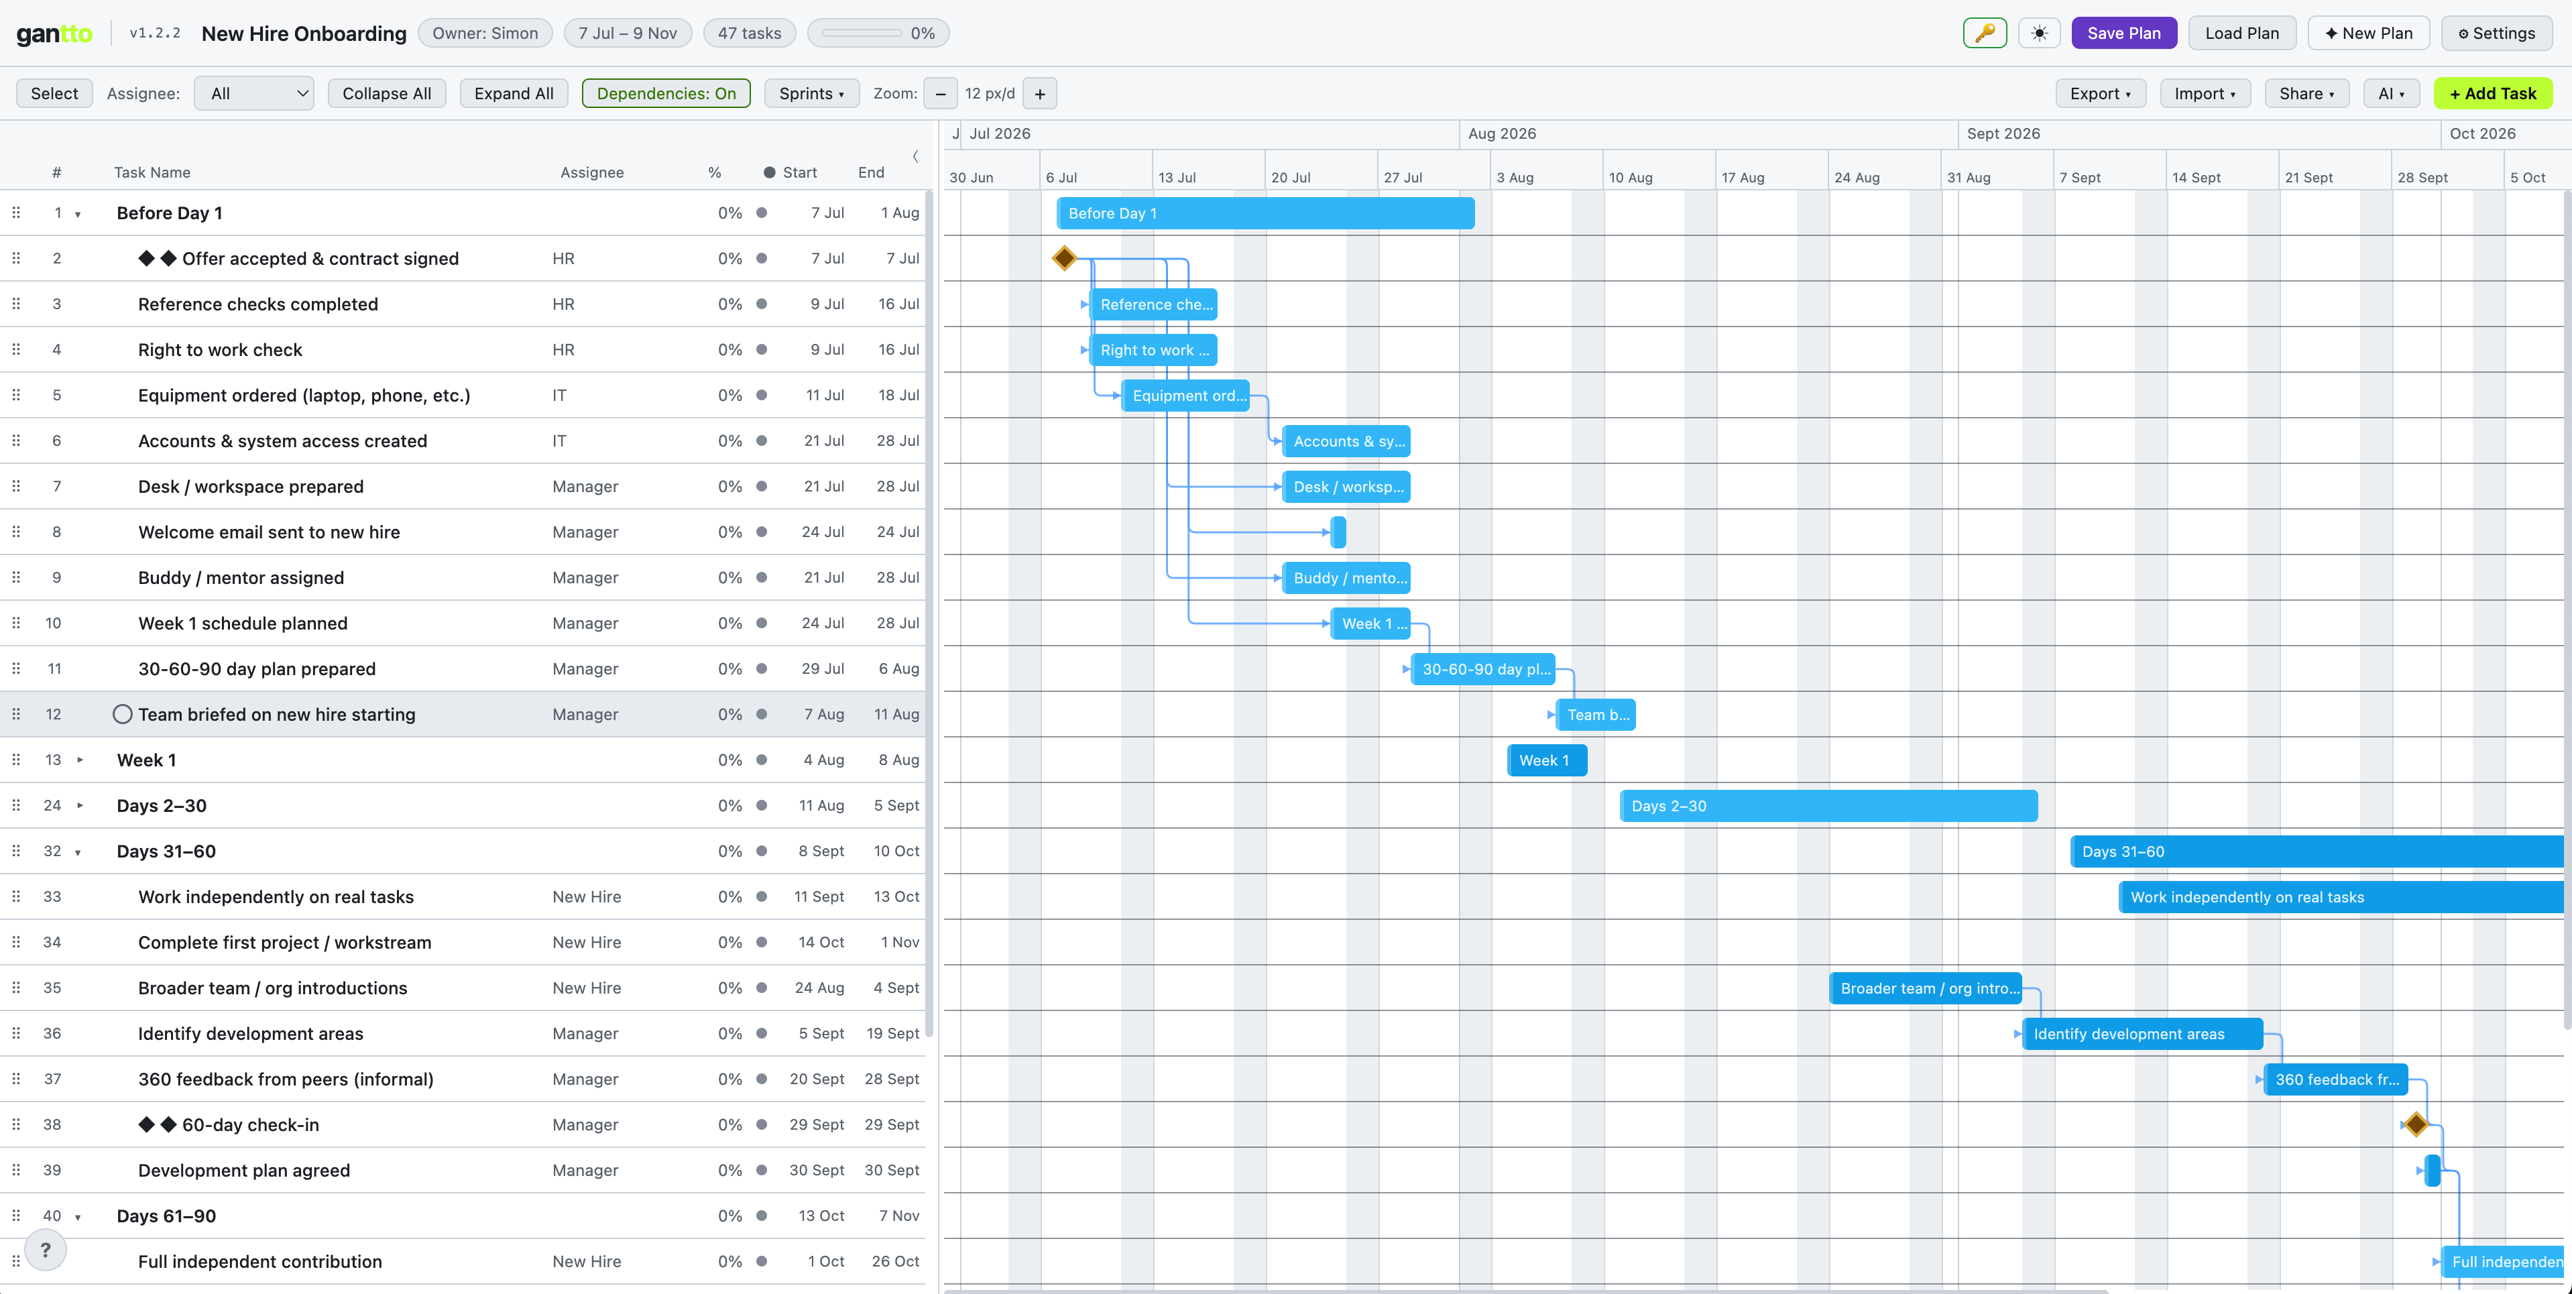
Task: Click status dot for Identify development areas
Action: (x=762, y=1033)
